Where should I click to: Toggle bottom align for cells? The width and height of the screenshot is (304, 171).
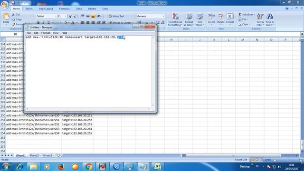(x=93, y=16)
